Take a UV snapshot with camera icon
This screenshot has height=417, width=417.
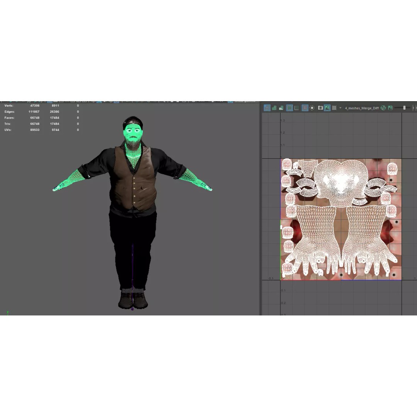click(320, 108)
